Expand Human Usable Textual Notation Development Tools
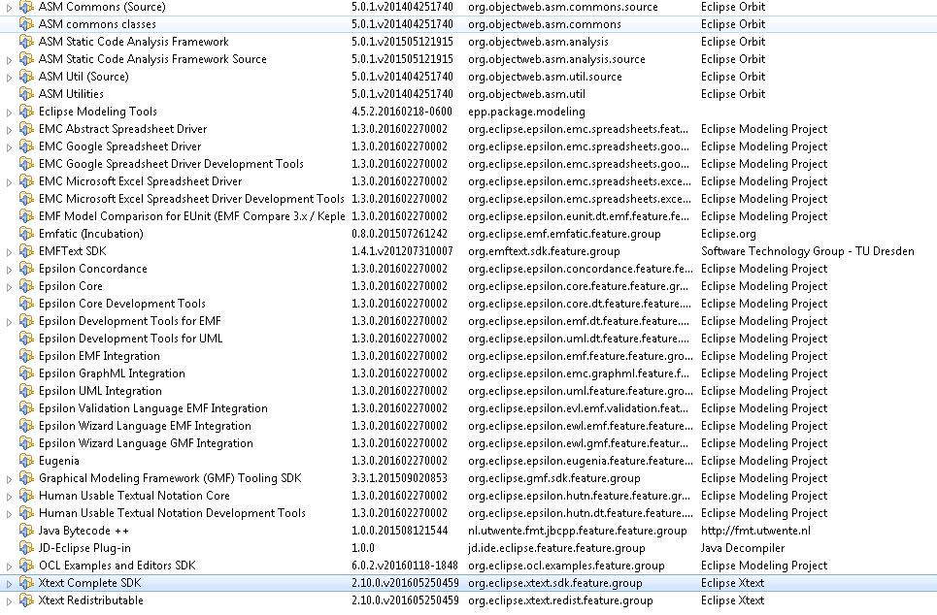 click(9, 514)
